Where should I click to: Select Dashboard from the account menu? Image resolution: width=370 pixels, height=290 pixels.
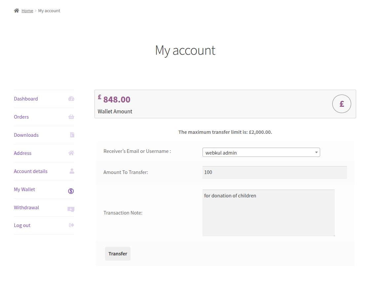(x=26, y=99)
